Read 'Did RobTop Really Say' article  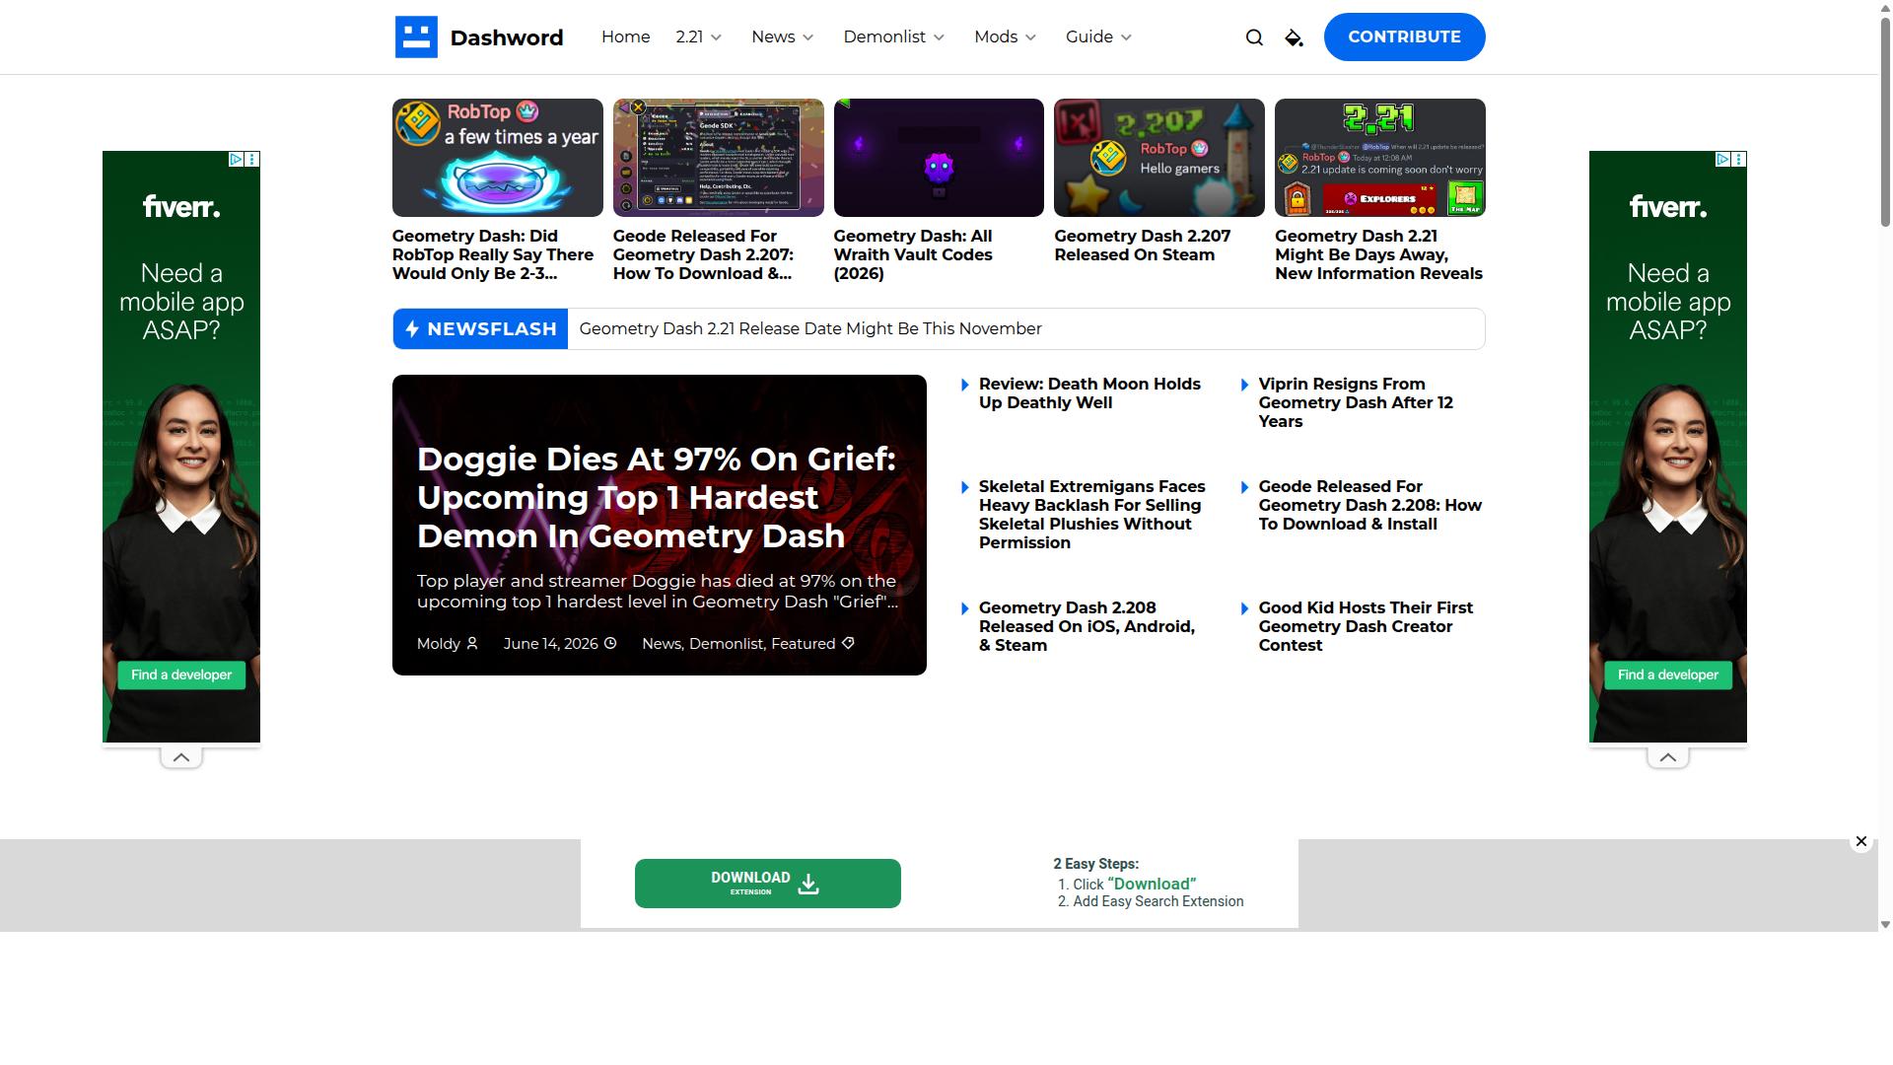click(493, 254)
